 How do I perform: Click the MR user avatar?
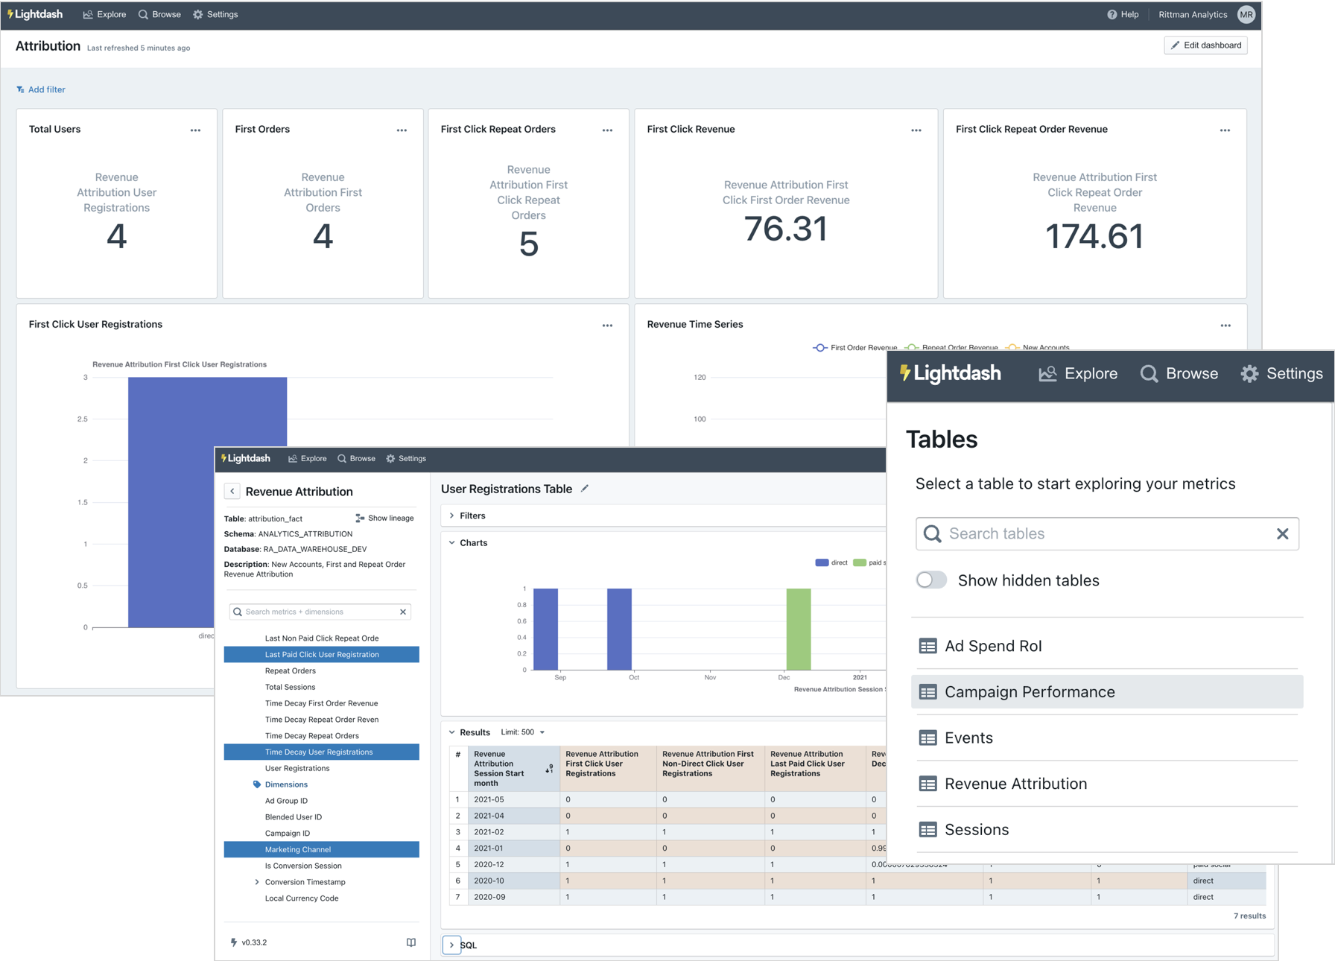pyautogui.click(x=1246, y=14)
